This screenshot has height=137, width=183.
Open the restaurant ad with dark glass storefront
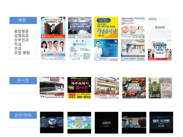(52, 88)
